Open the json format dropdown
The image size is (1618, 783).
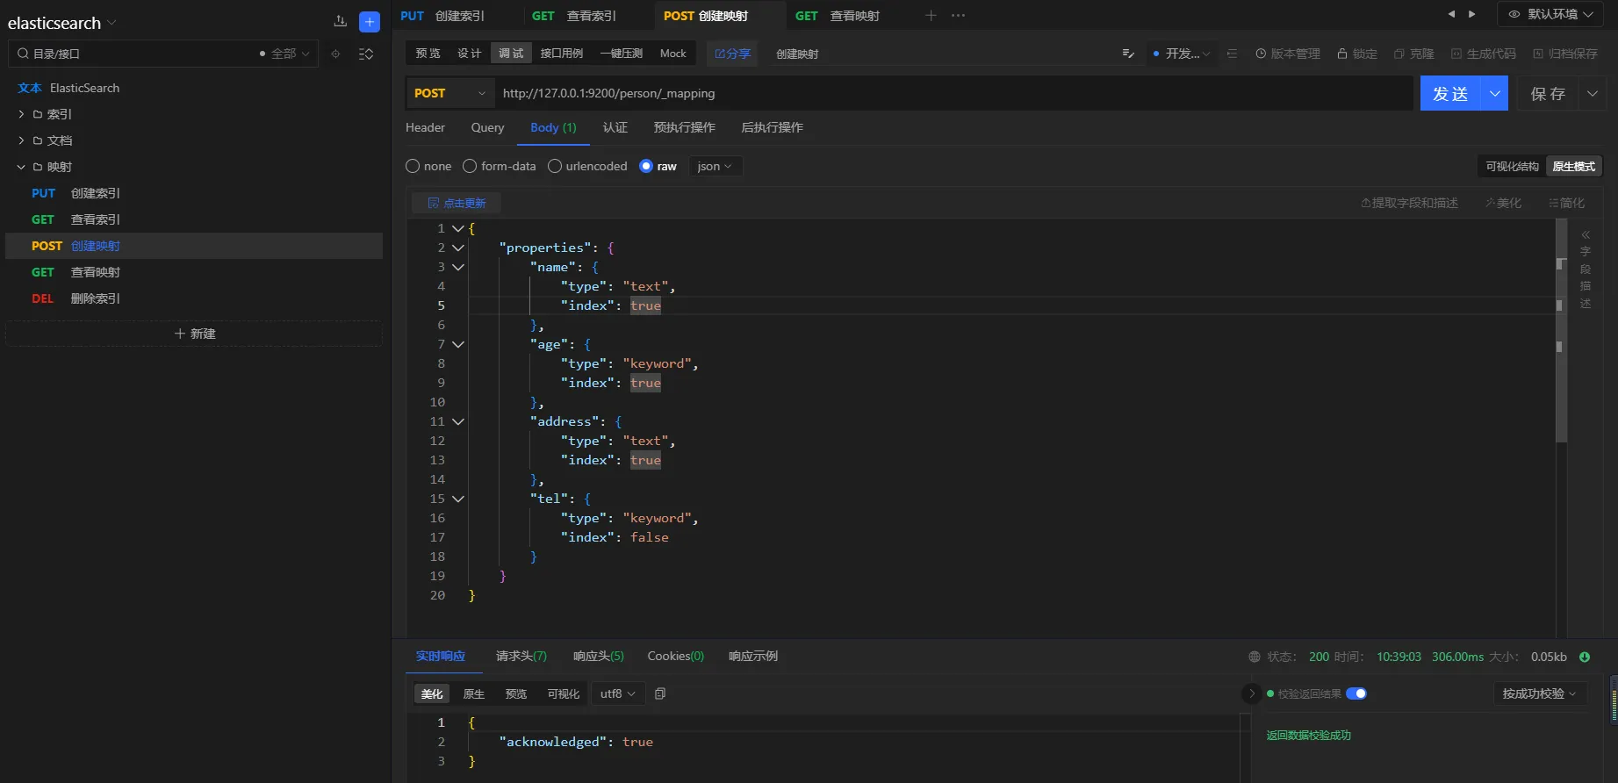[715, 166]
